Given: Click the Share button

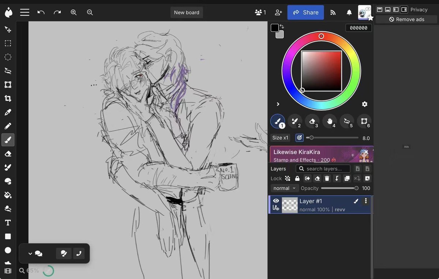Looking at the screenshot, I should pos(305,12).
